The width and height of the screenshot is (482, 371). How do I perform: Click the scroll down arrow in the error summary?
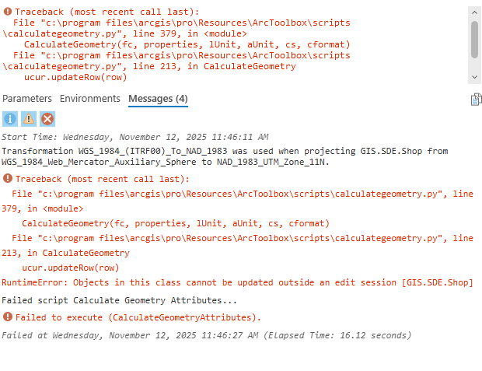point(475,78)
